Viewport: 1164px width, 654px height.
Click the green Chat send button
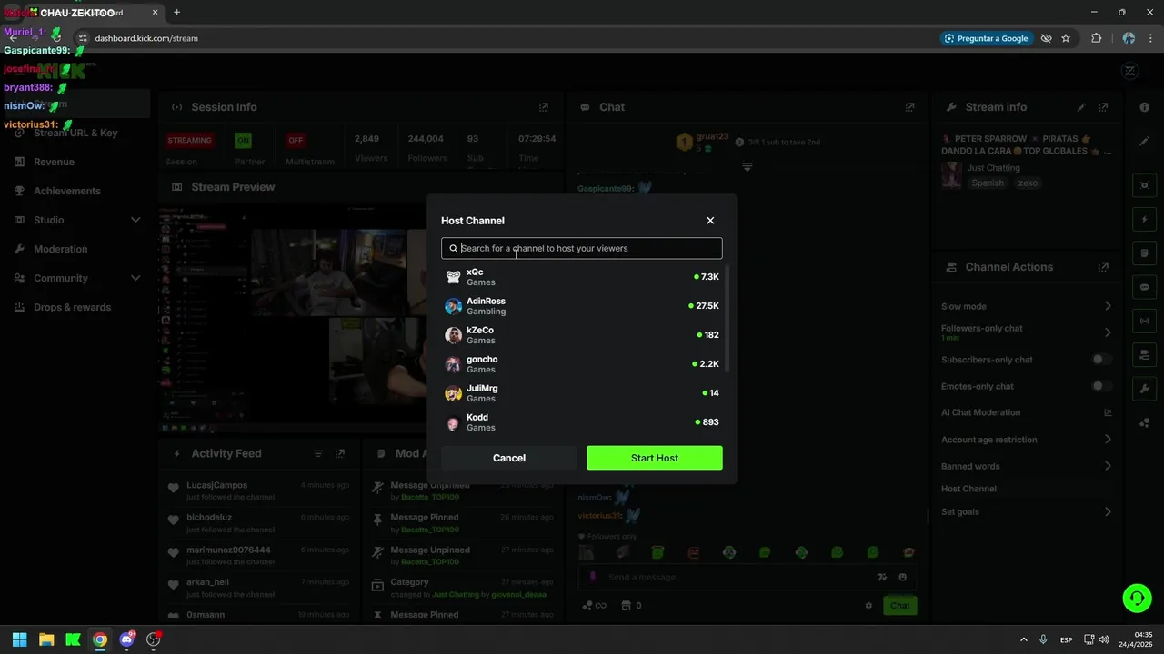click(899, 606)
